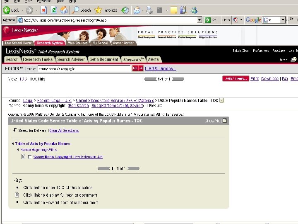This screenshot has width=298, height=224.
Task: Click the Fax delivery link
Action: pyautogui.click(x=285, y=79)
